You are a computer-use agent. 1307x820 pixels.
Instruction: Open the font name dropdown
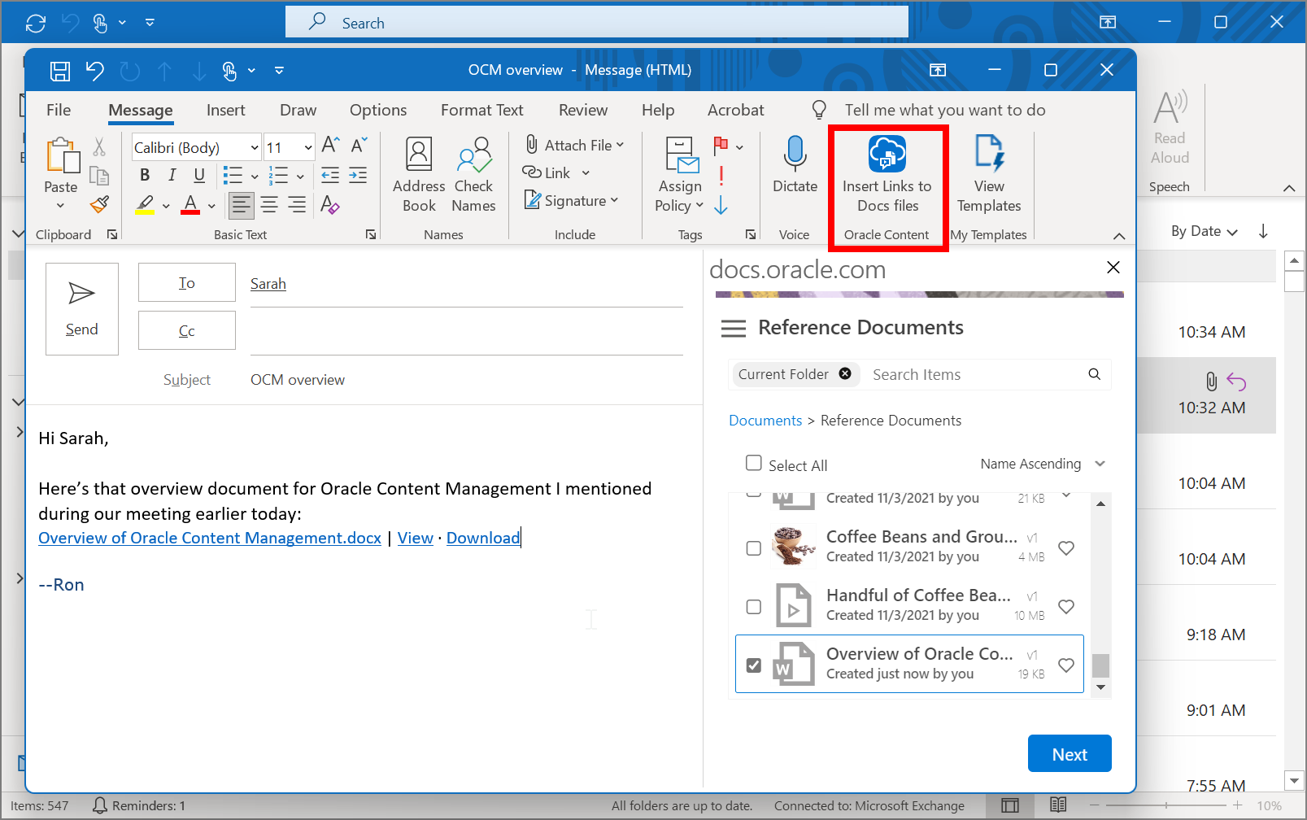coord(255,147)
